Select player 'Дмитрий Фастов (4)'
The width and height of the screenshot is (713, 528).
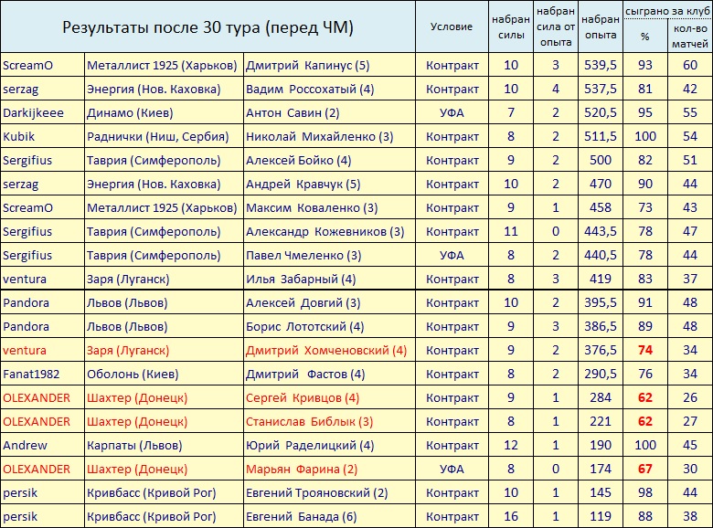point(305,374)
